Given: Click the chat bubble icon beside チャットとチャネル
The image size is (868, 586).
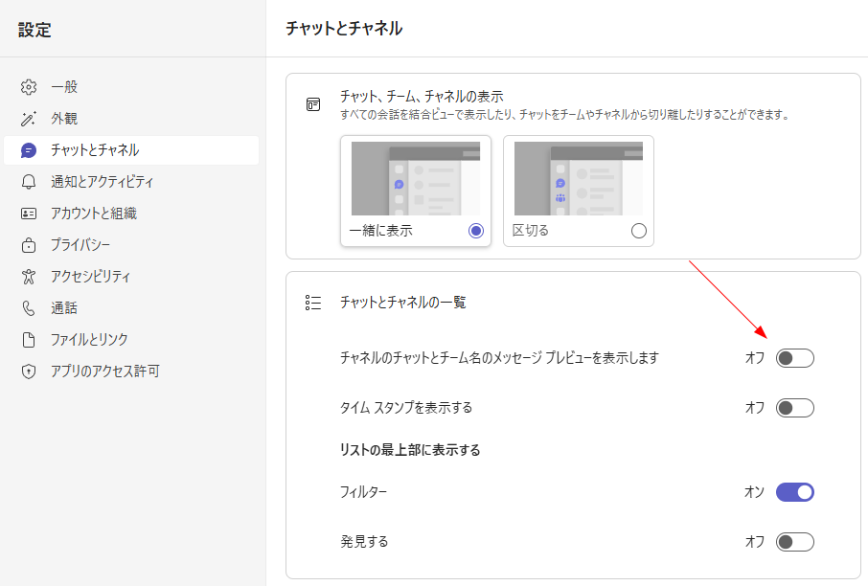Looking at the screenshot, I should (29, 150).
